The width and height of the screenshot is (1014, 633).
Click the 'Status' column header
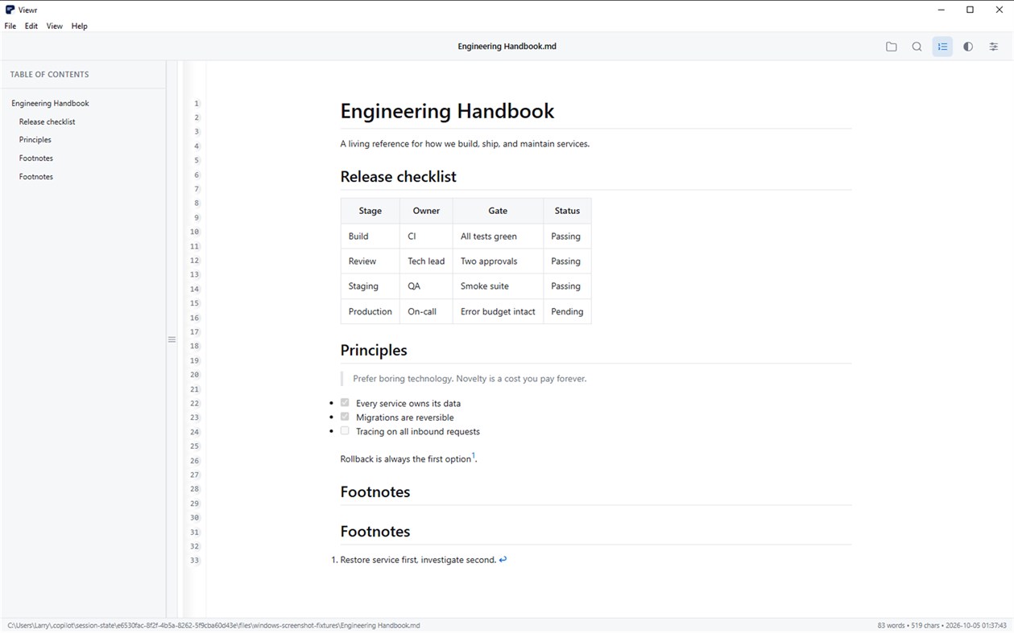click(x=567, y=211)
